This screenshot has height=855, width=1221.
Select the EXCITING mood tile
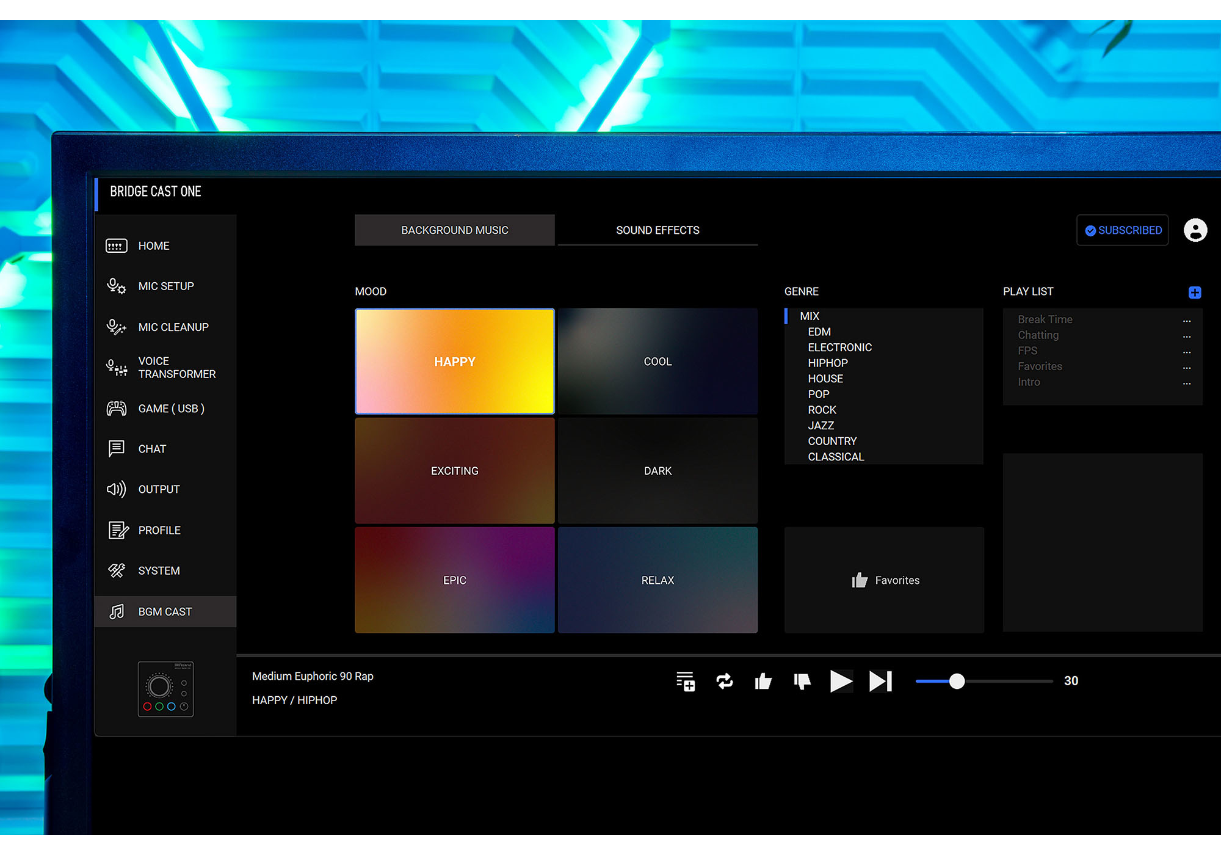455,471
